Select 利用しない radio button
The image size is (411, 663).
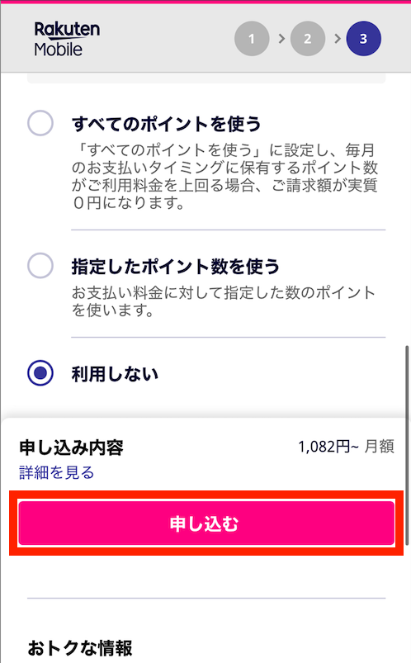click(40, 373)
